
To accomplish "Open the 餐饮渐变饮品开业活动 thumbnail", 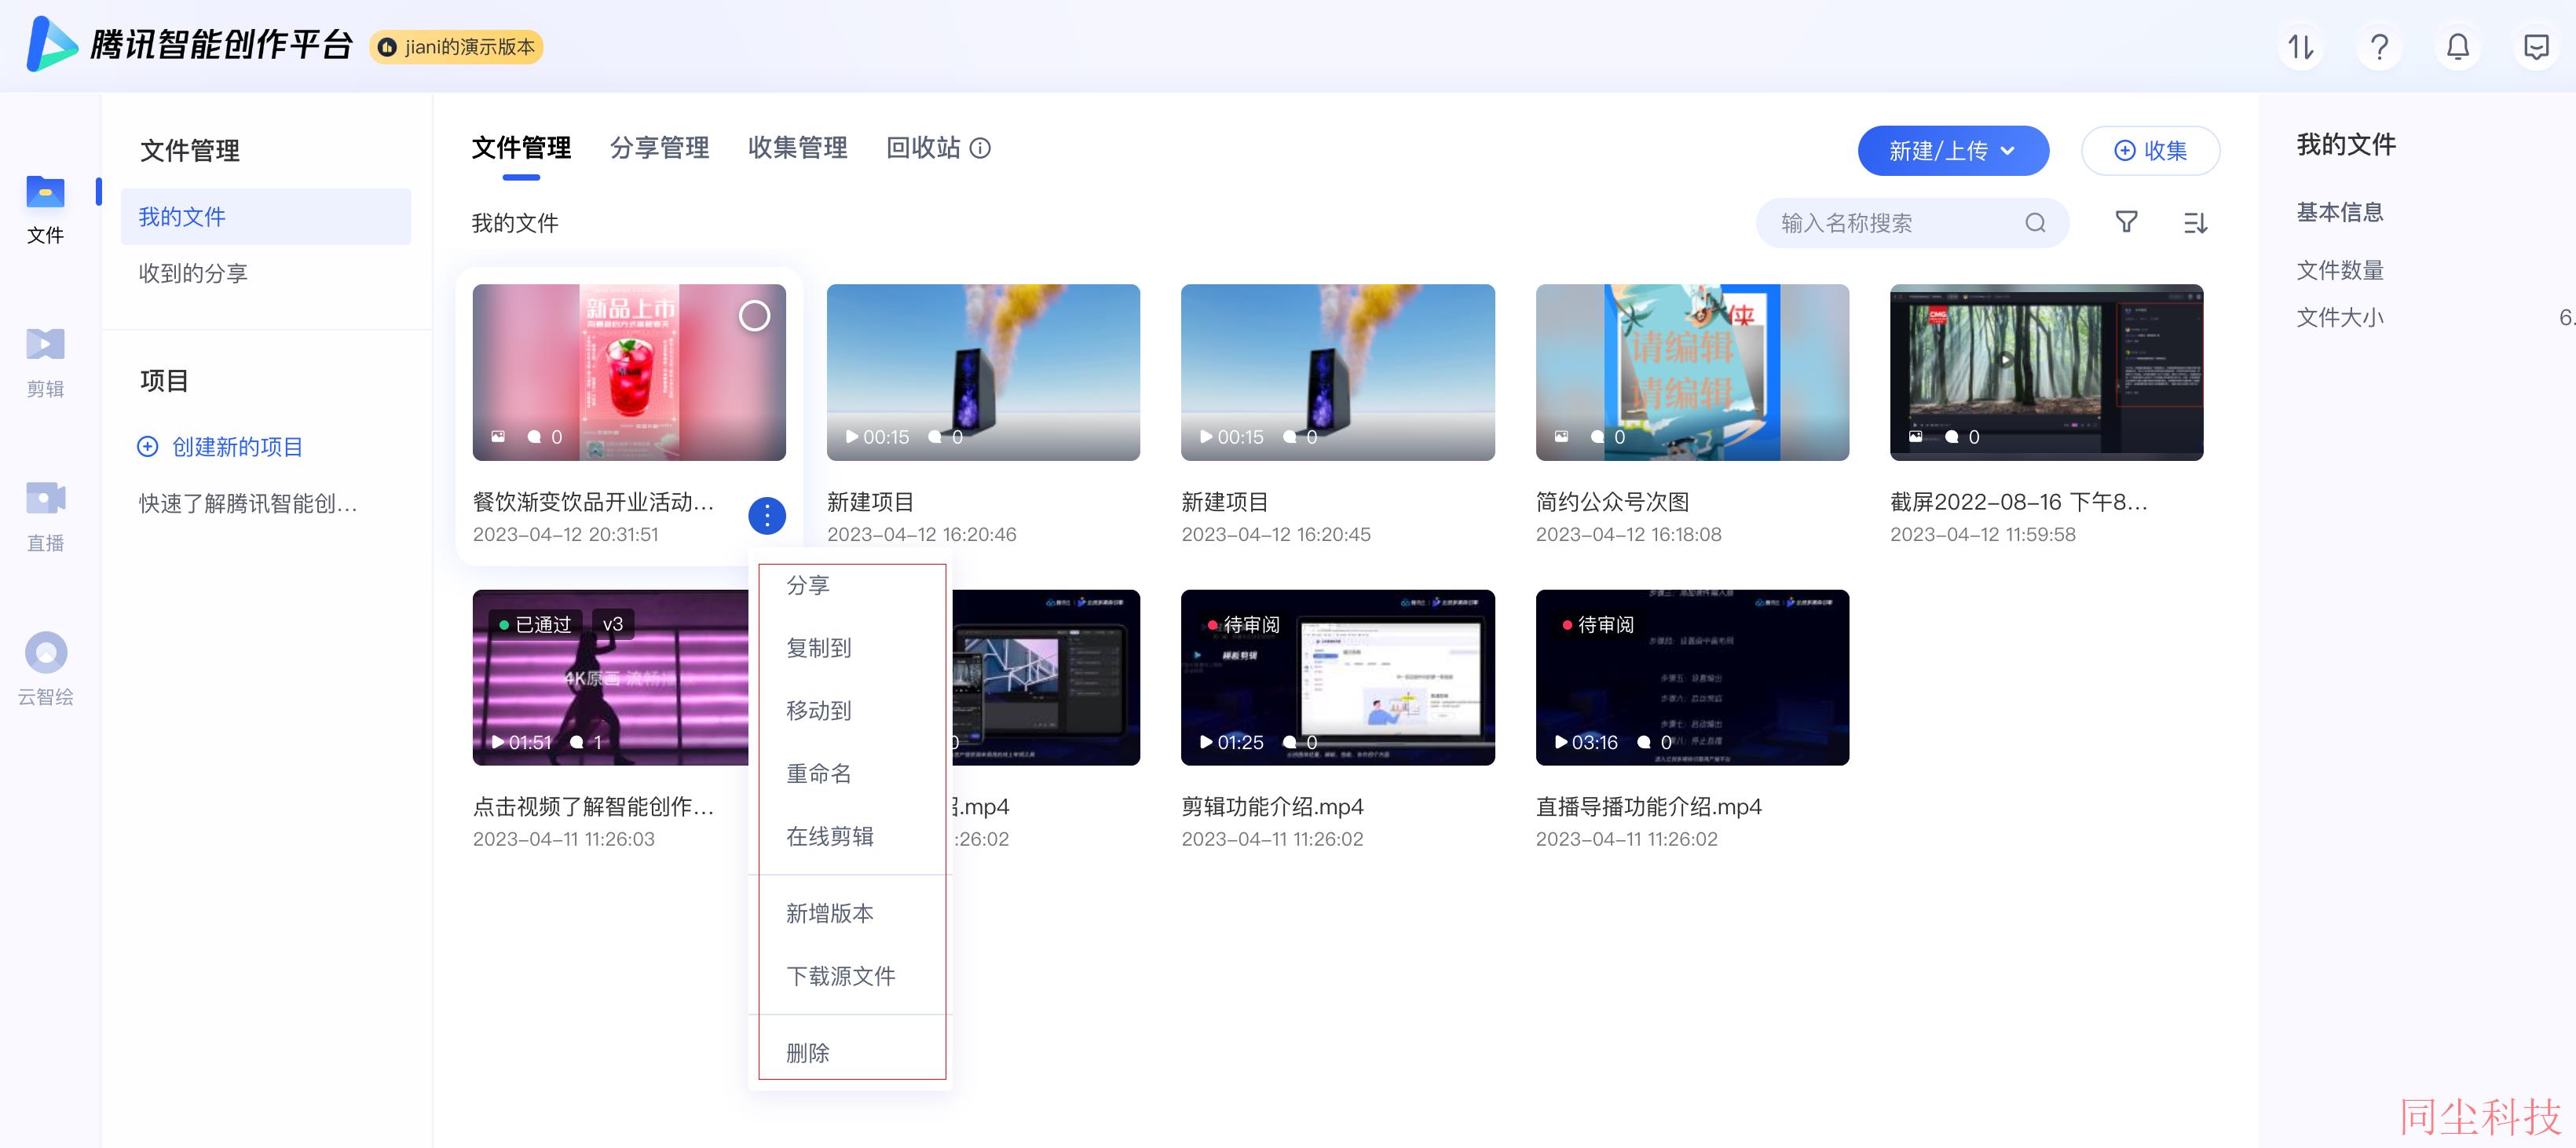I will coord(629,372).
